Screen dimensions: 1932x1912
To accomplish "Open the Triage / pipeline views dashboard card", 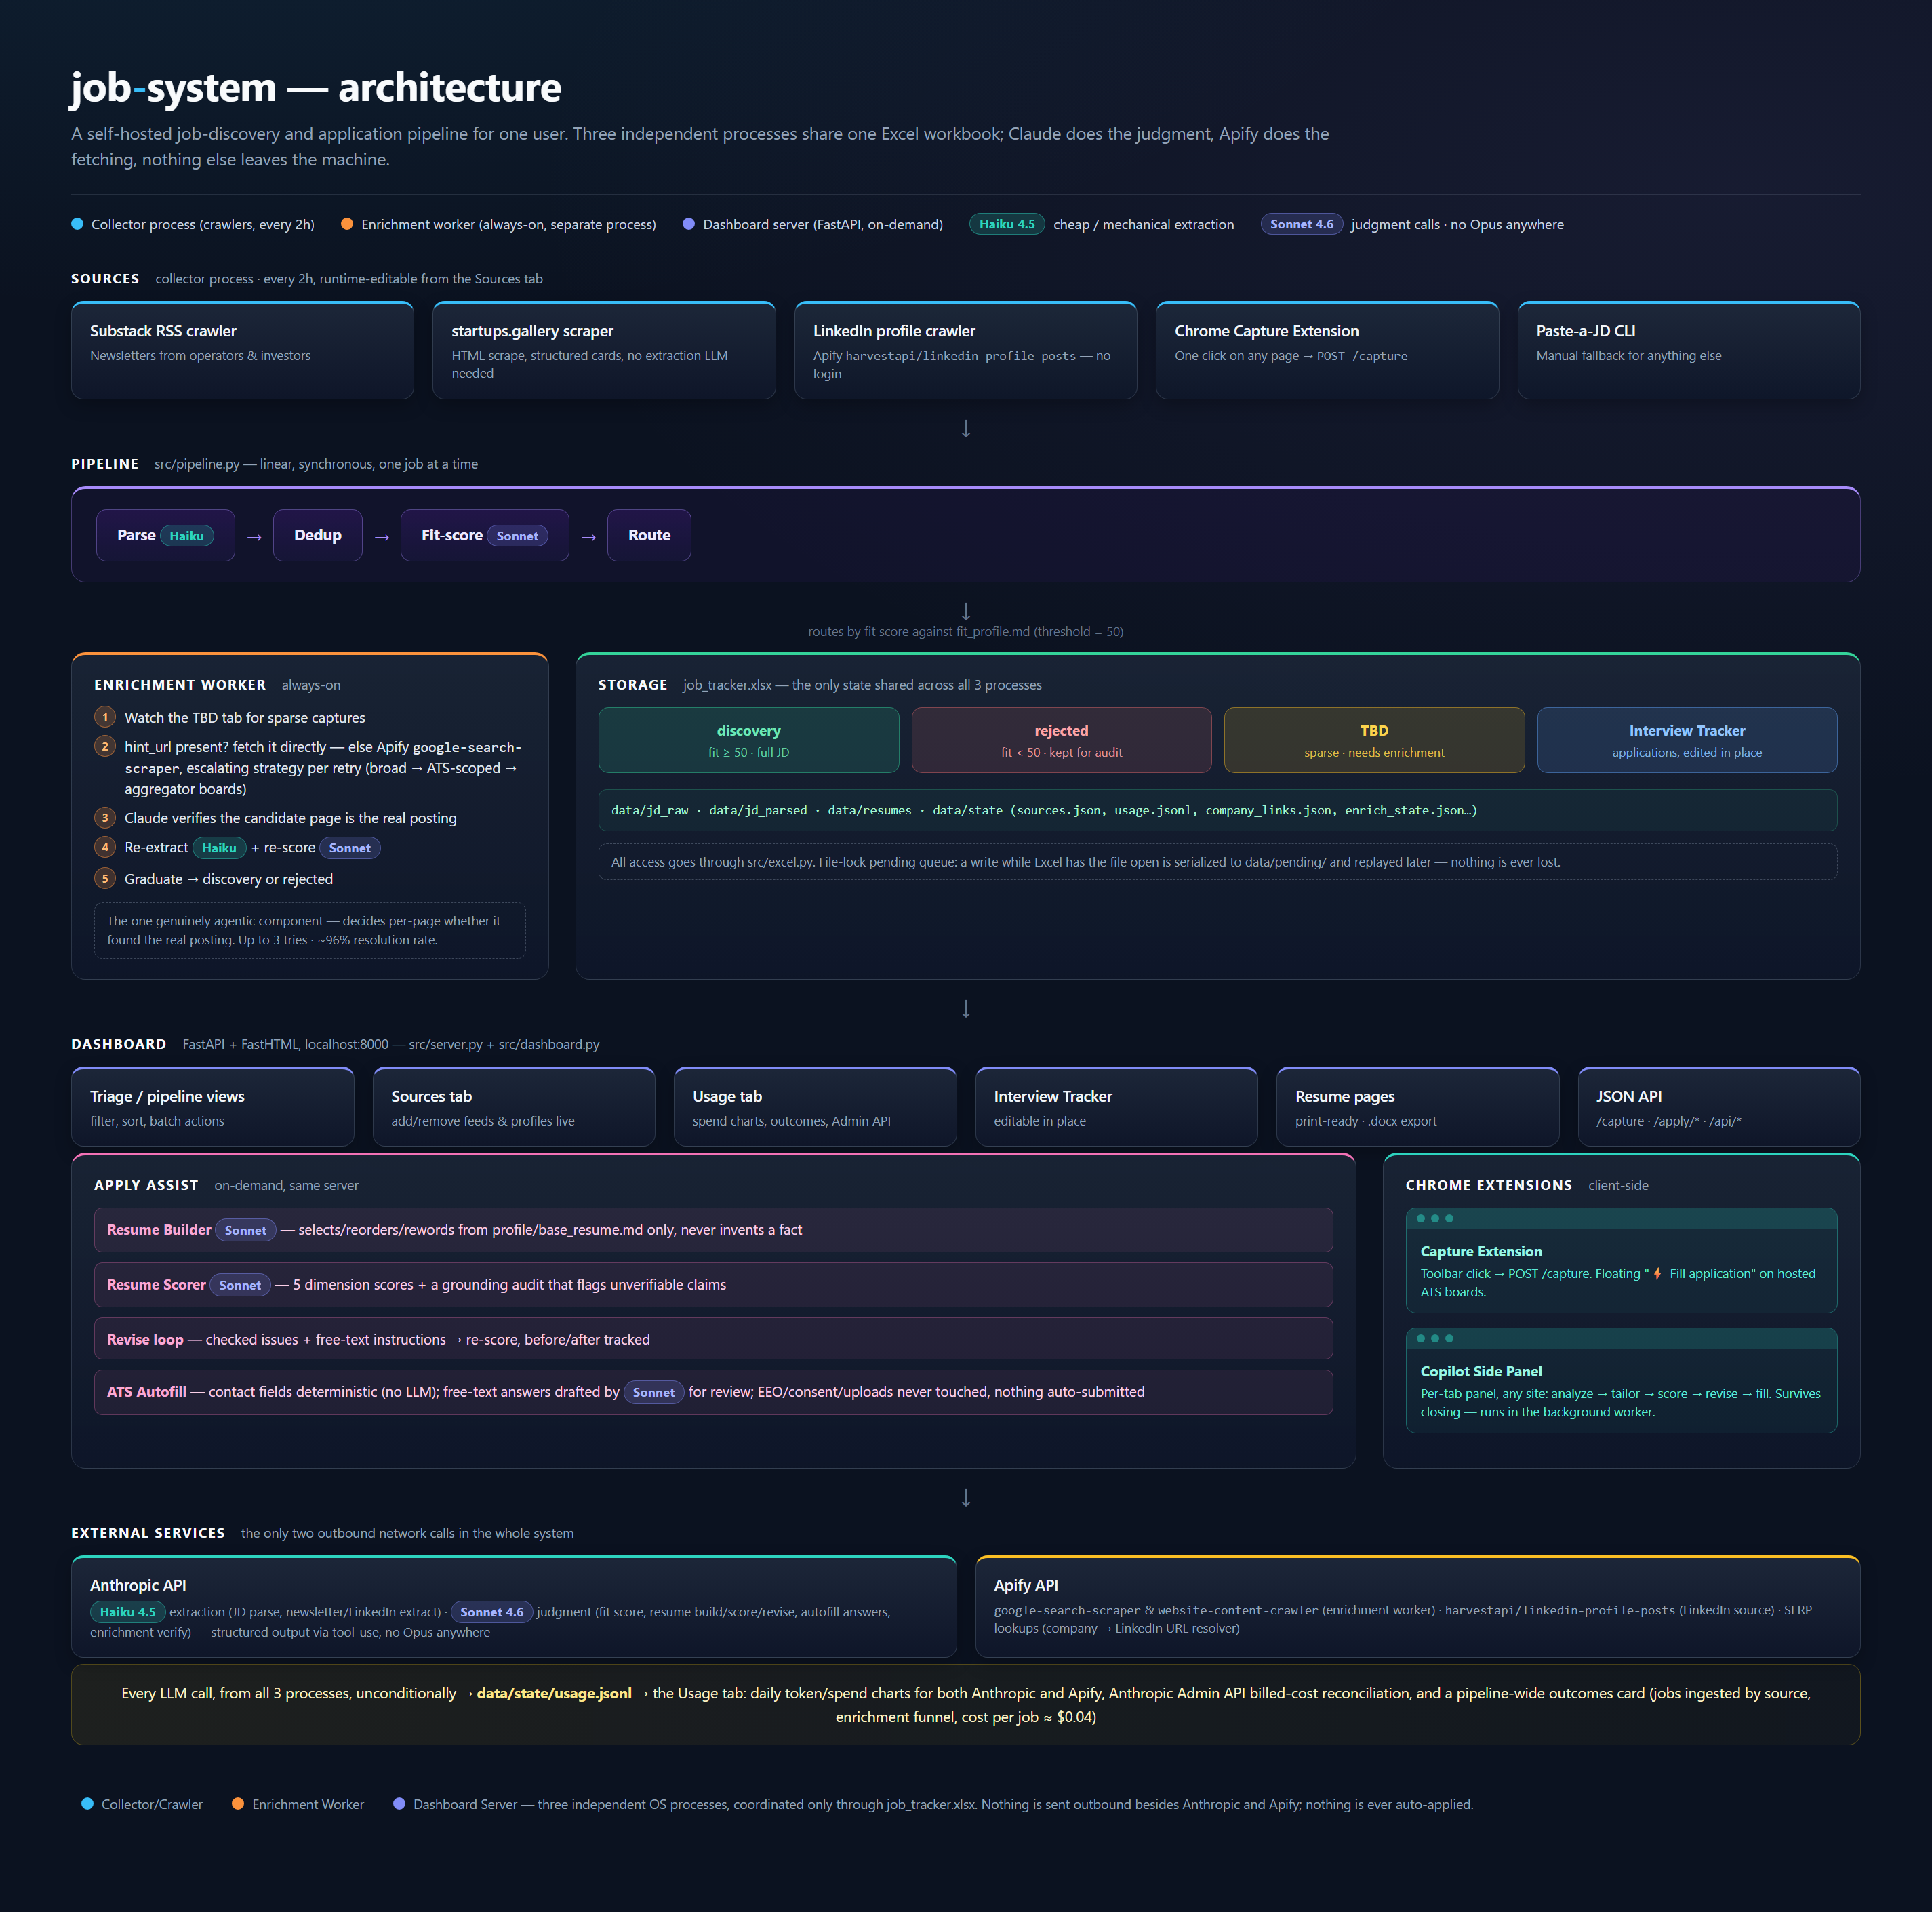I will pos(213,1107).
